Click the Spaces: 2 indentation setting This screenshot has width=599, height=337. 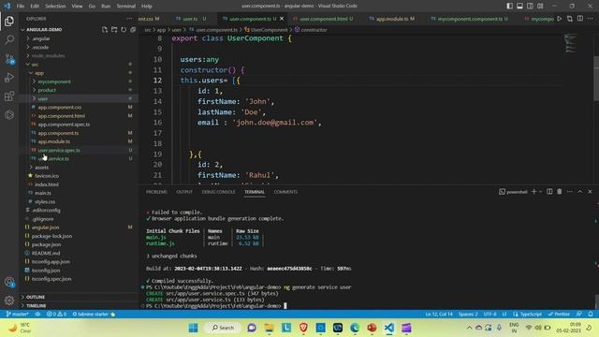[468, 315]
